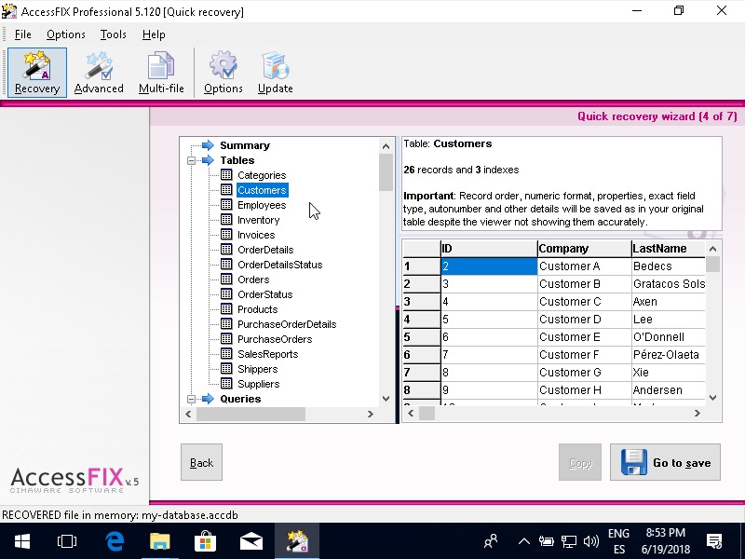Select the Multi-file toolbar icon

pos(161,72)
